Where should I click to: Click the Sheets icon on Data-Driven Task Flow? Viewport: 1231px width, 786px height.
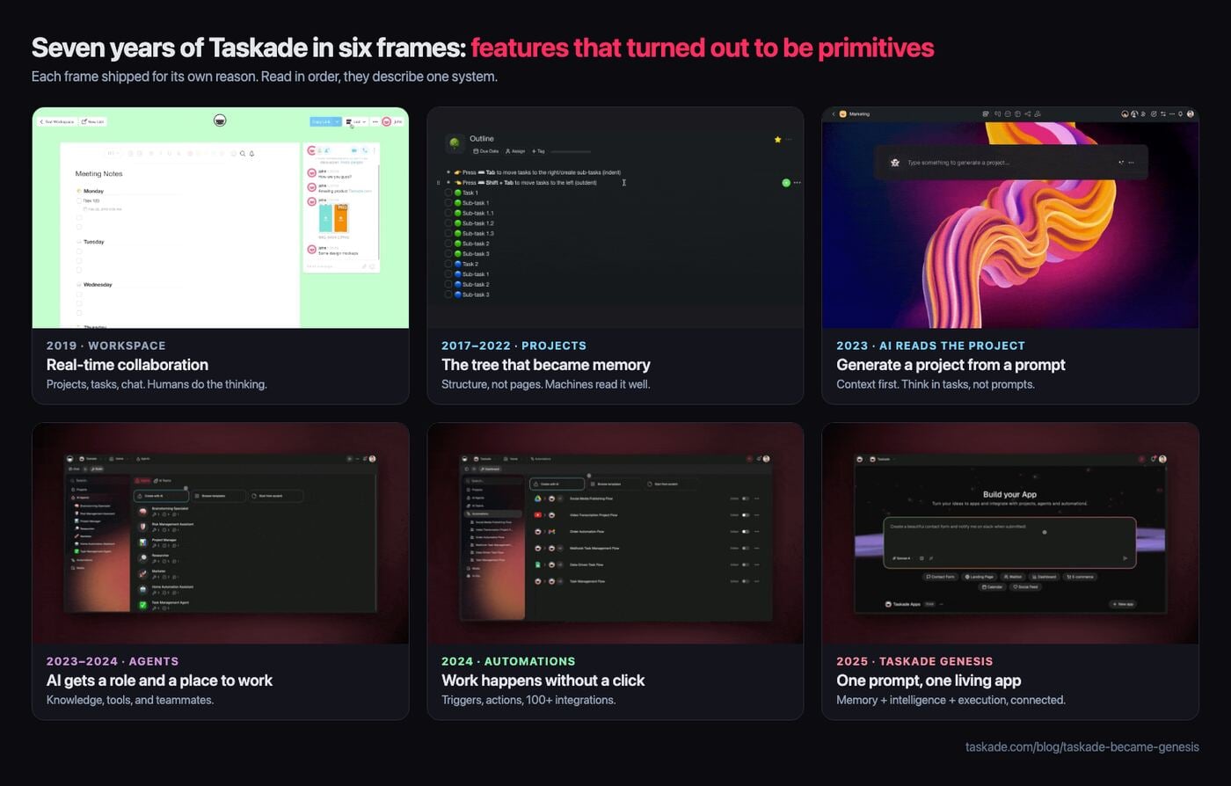[x=537, y=564]
